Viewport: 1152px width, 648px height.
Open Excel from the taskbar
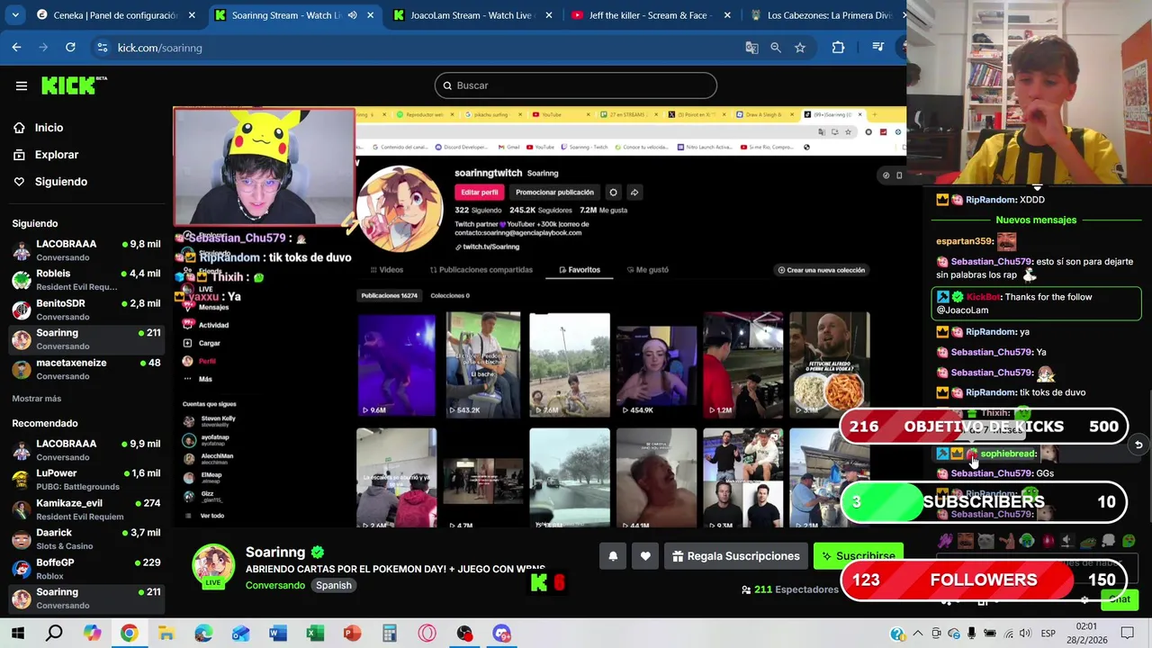pyautogui.click(x=314, y=634)
